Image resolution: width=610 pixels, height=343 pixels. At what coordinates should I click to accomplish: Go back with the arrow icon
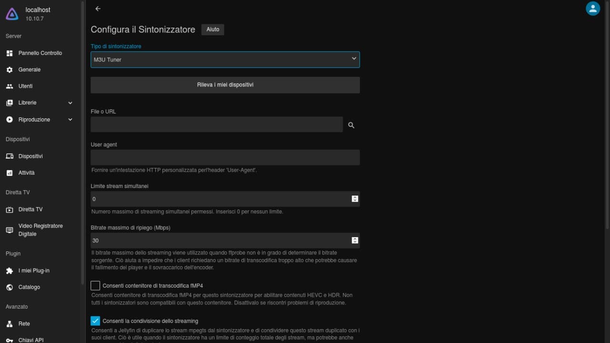[98, 9]
